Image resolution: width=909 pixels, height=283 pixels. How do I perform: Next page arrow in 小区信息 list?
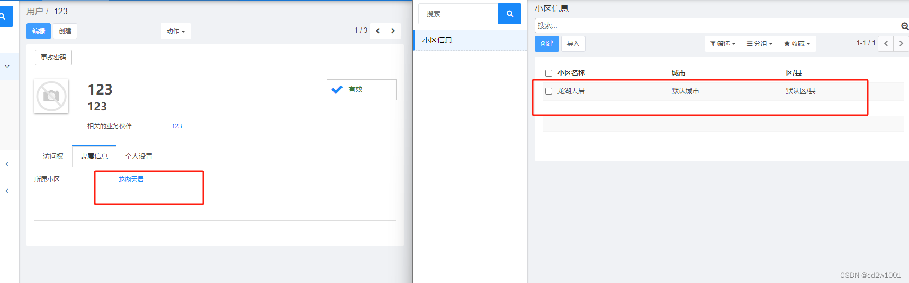coord(901,43)
